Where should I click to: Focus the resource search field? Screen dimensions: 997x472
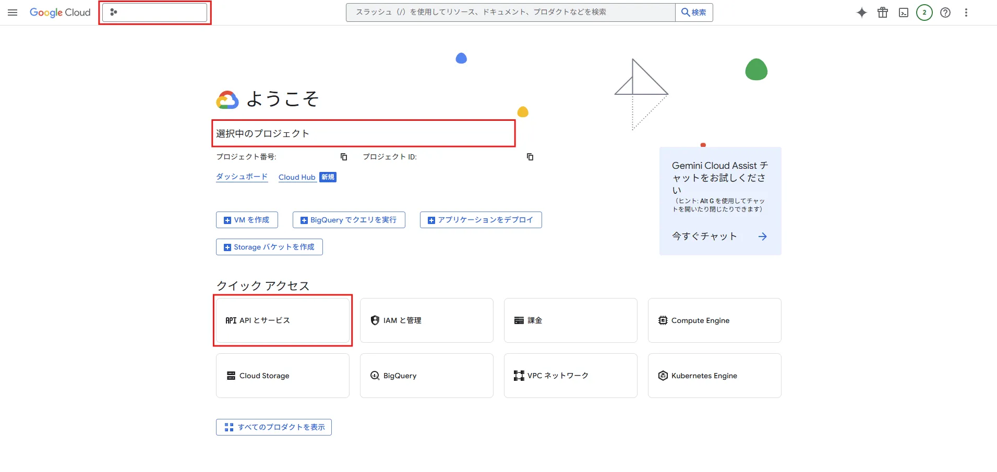tap(511, 13)
